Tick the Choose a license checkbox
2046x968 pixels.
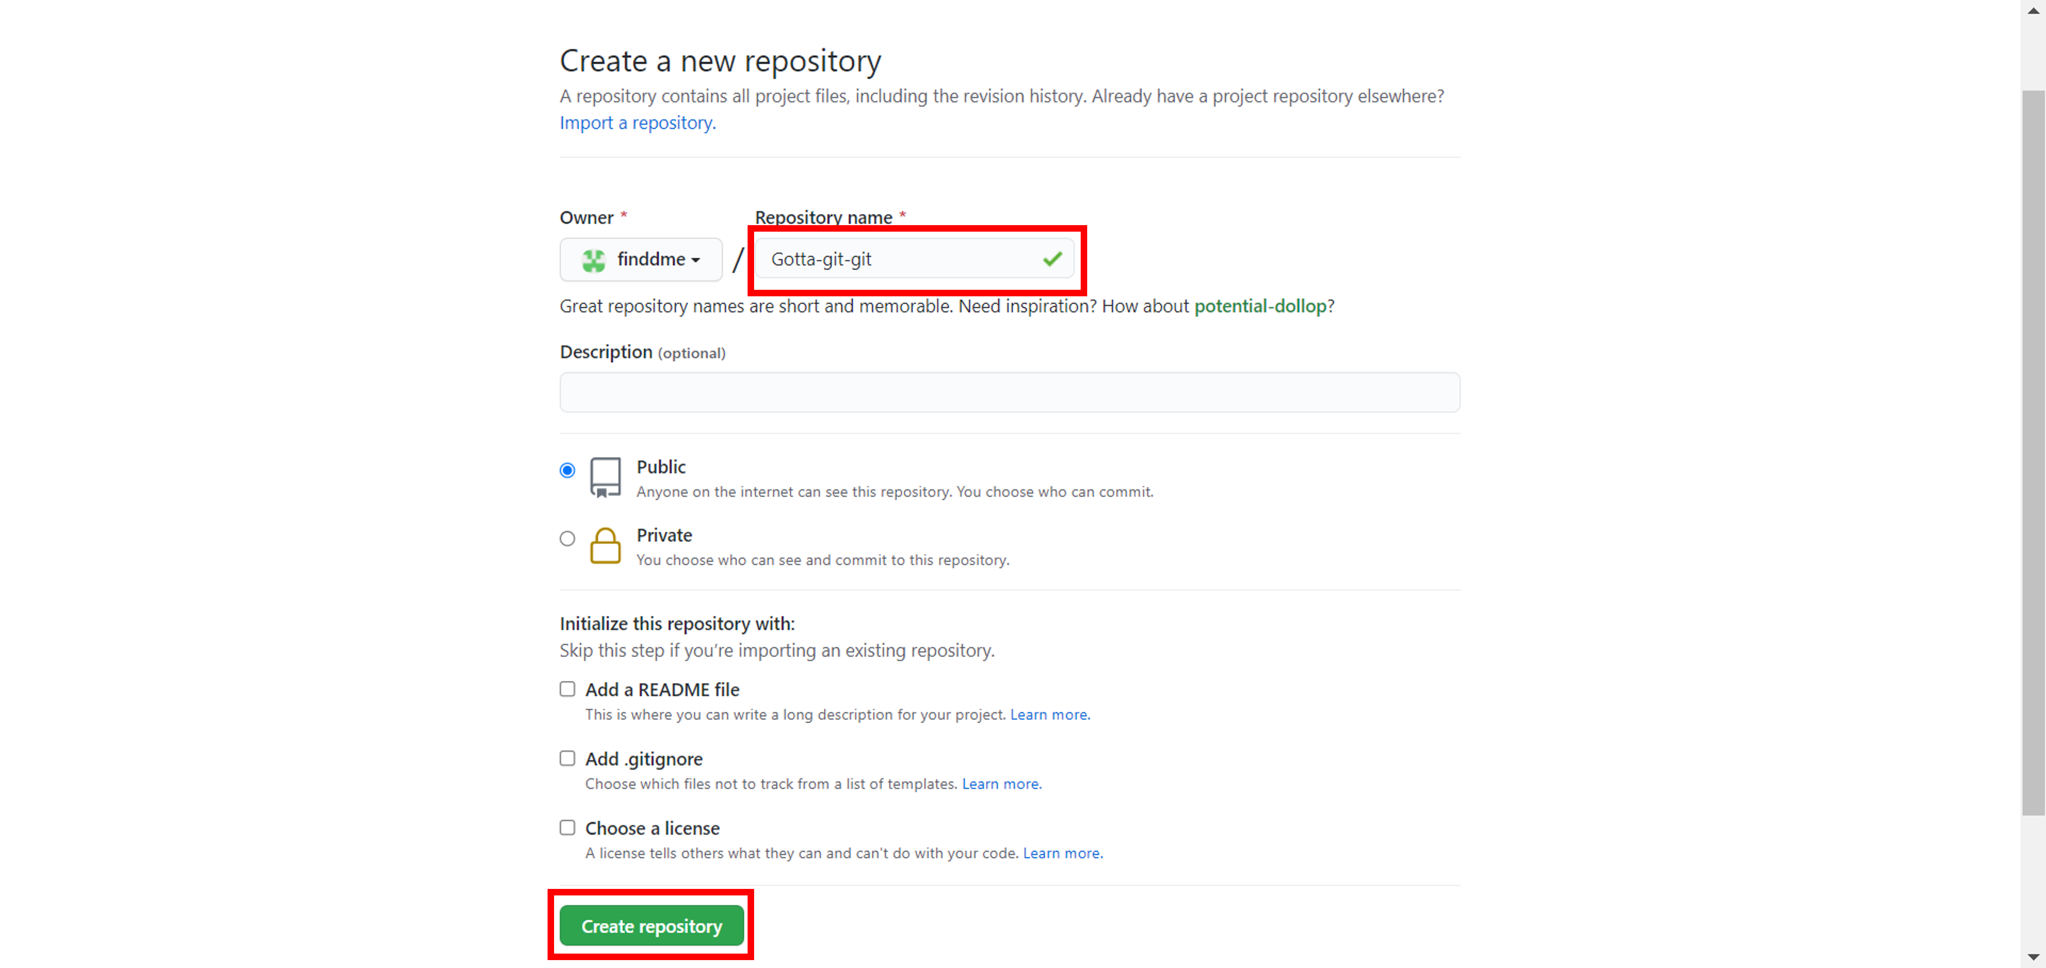click(x=567, y=827)
